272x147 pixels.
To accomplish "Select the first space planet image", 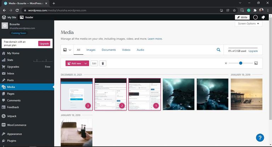I will coord(178,94).
